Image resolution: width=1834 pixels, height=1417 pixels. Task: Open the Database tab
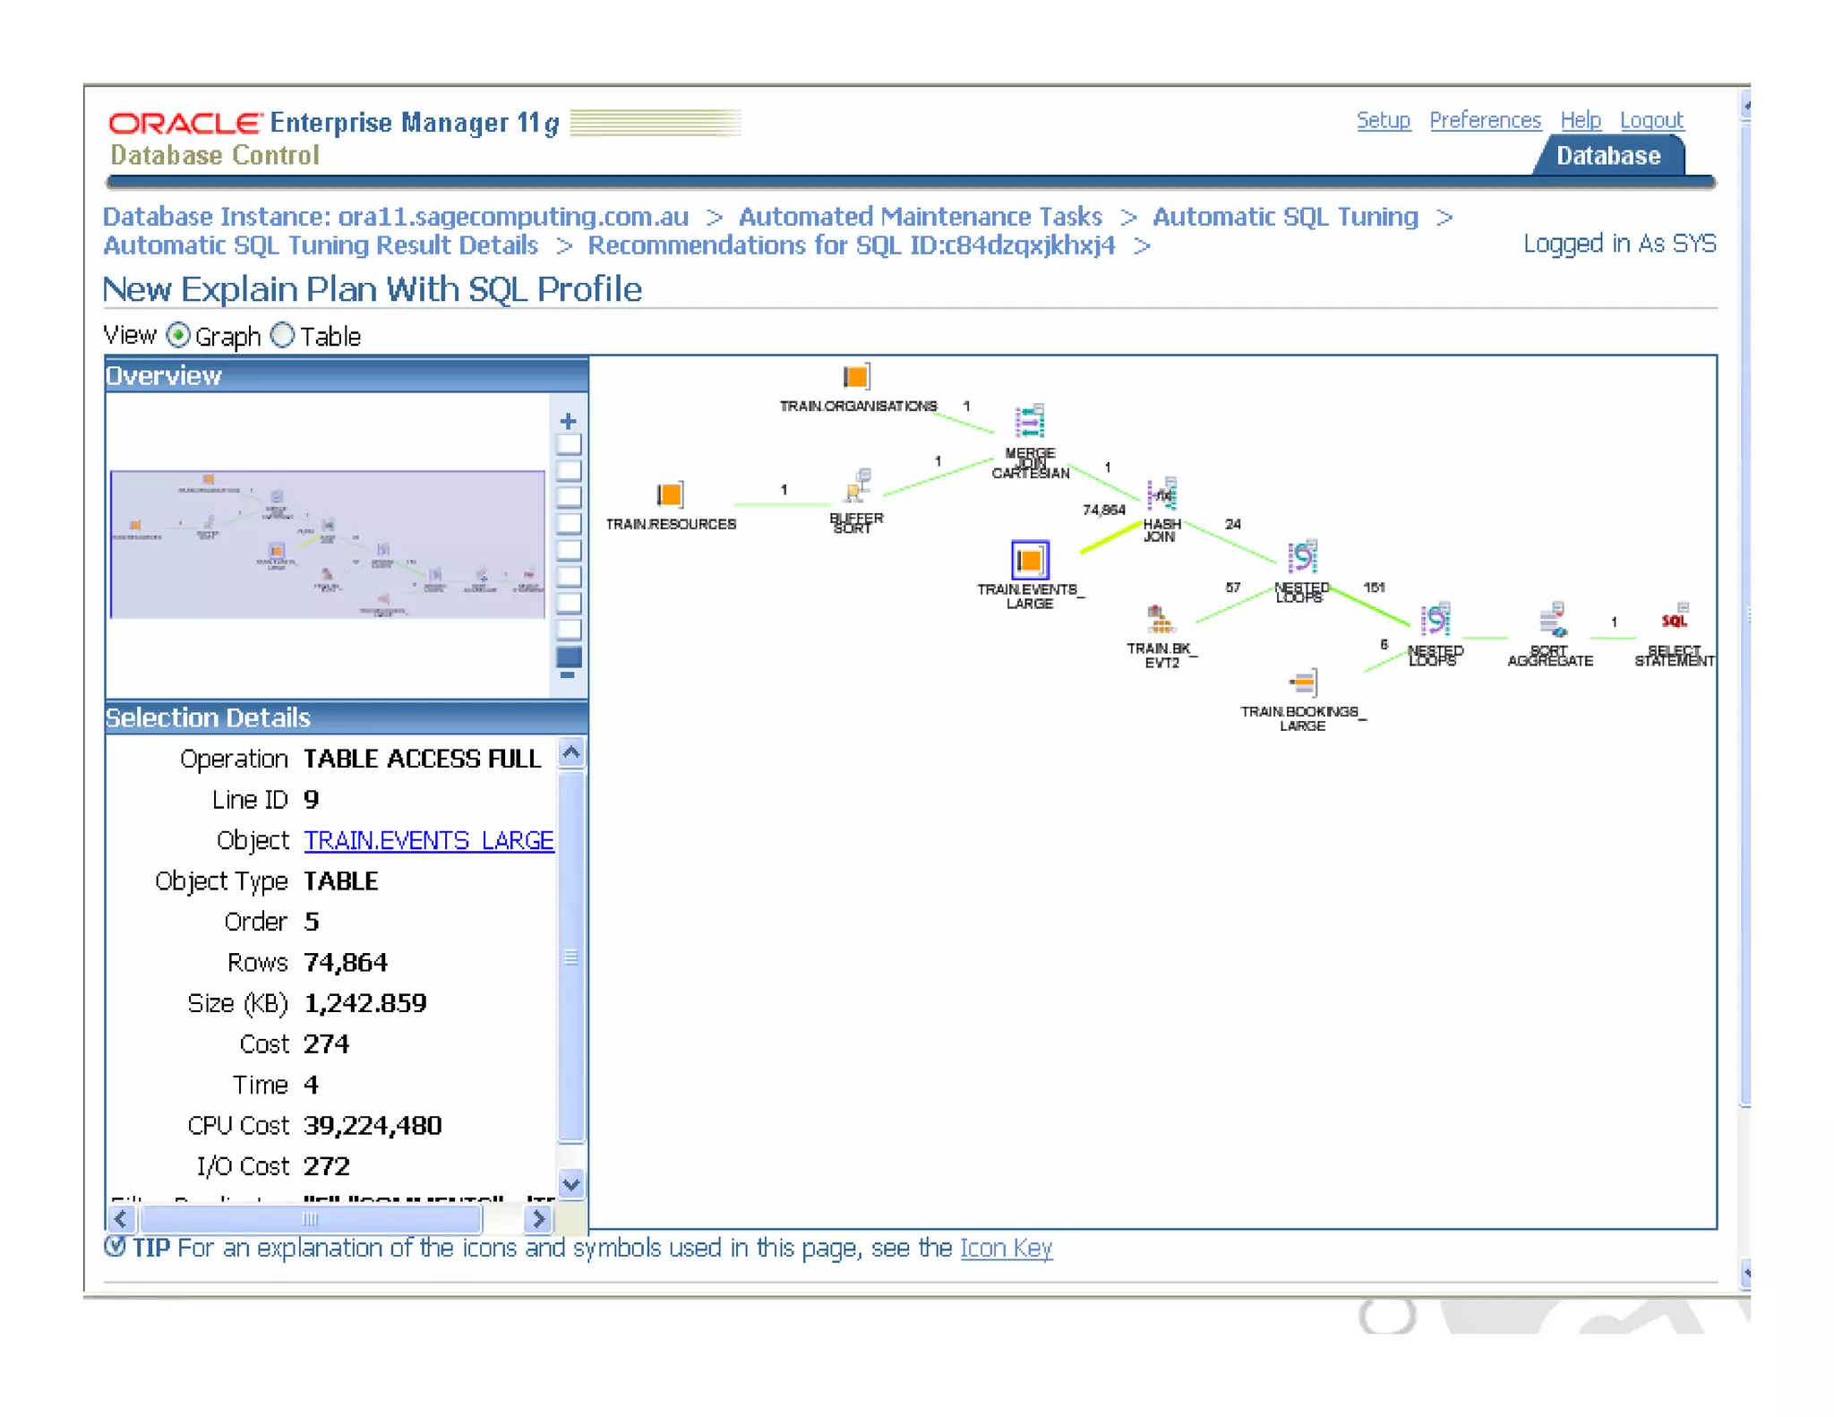1607,156
